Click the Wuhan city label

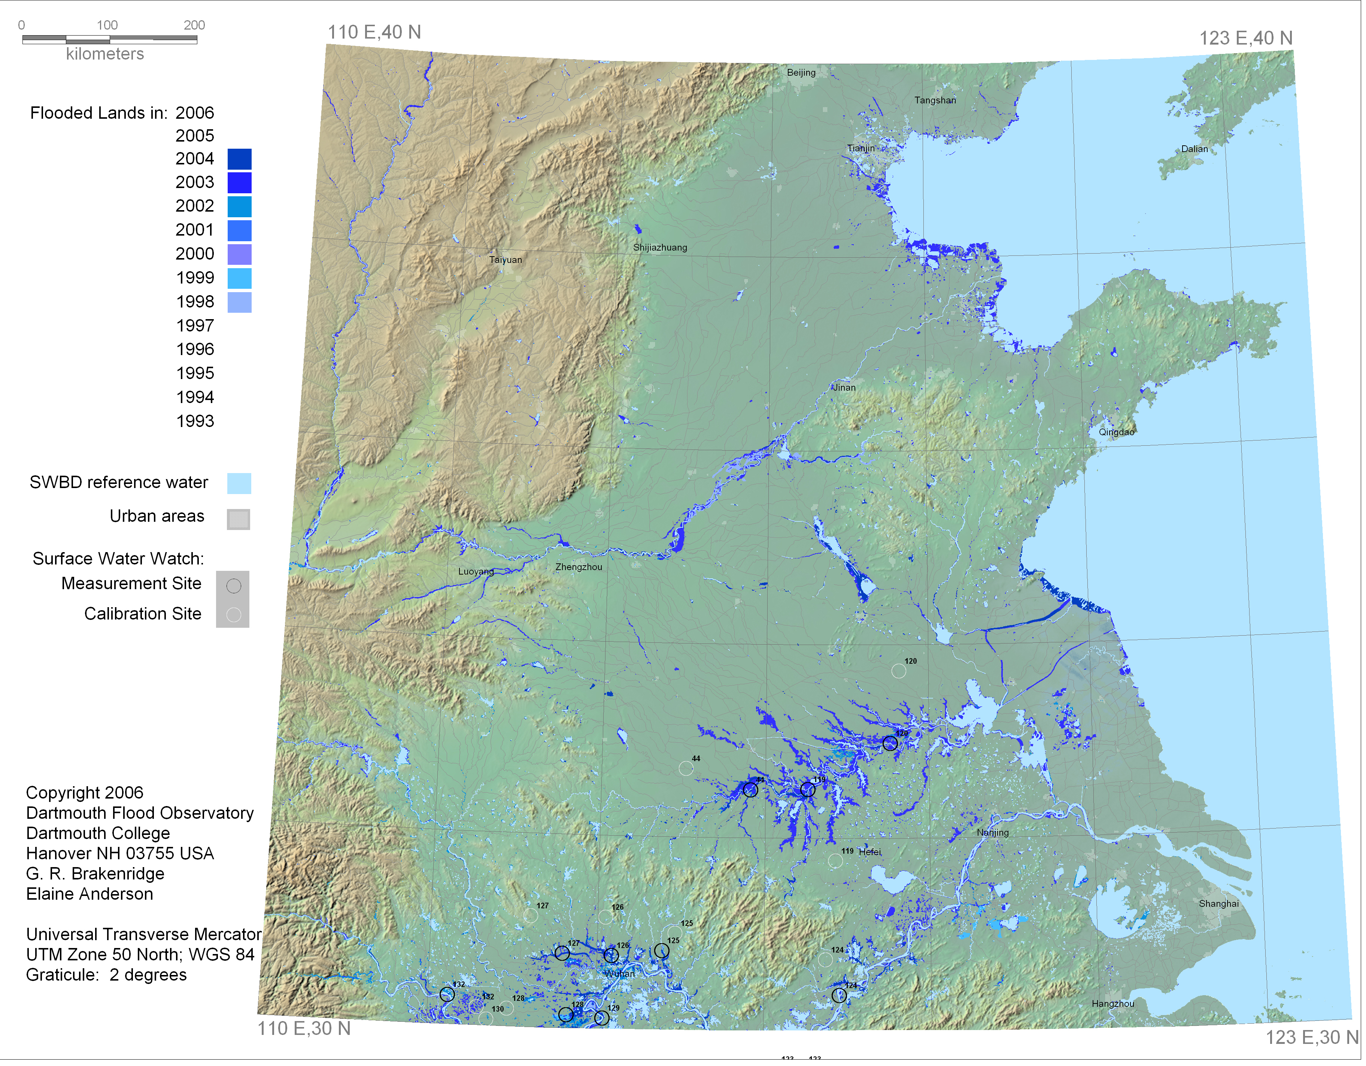click(620, 974)
